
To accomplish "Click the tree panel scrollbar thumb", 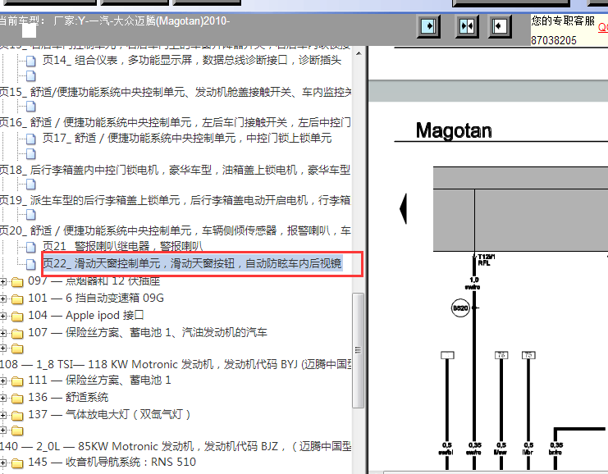I will (x=359, y=350).
